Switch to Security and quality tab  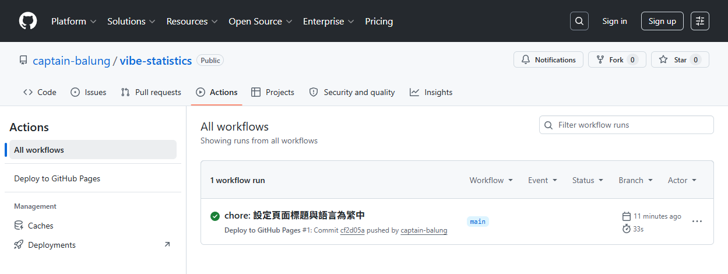pos(352,92)
